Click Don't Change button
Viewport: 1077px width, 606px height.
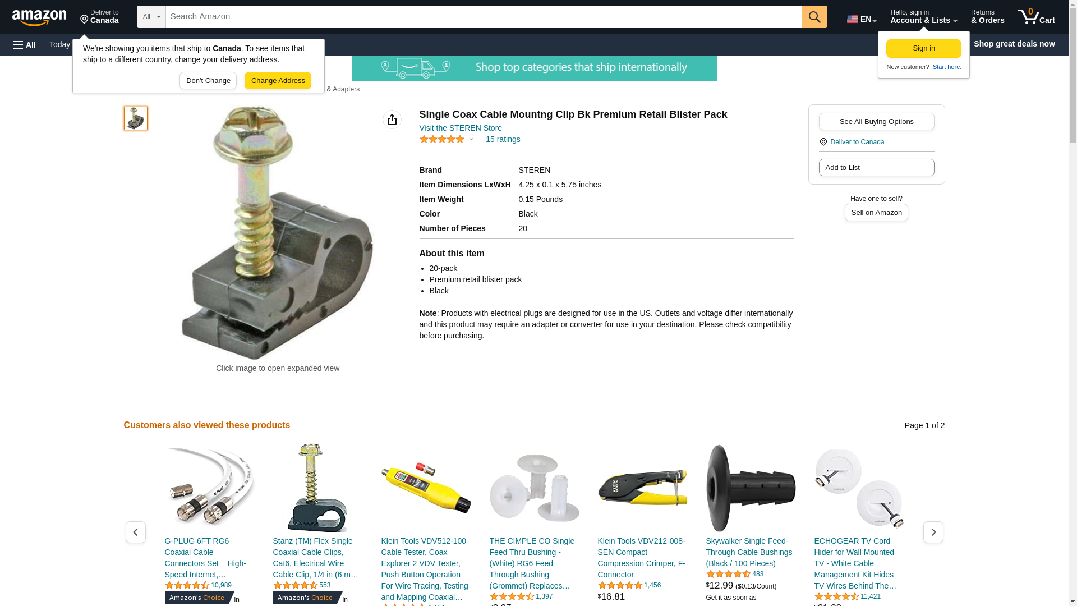pyautogui.click(x=208, y=80)
